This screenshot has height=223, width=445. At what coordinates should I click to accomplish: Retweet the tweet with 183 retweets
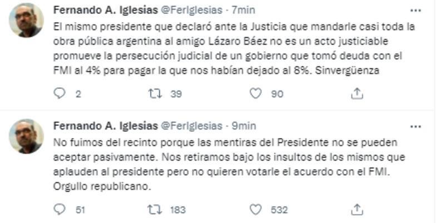click(155, 209)
